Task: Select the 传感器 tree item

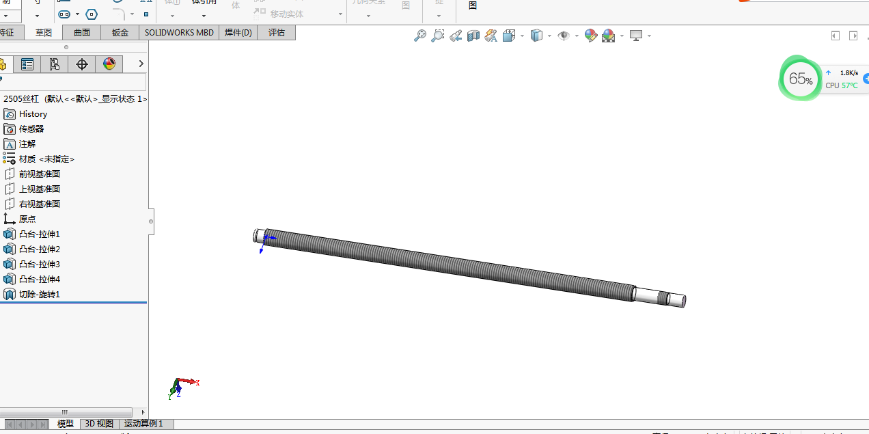Action: pos(31,129)
